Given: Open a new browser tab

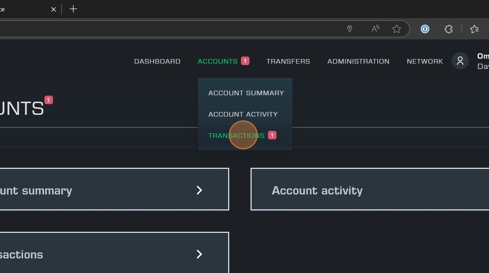Looking at the screenshot, I should [73, 9].
